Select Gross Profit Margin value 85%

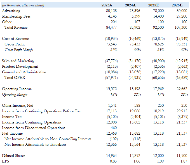pyautogui.click(x=161, y=50)
